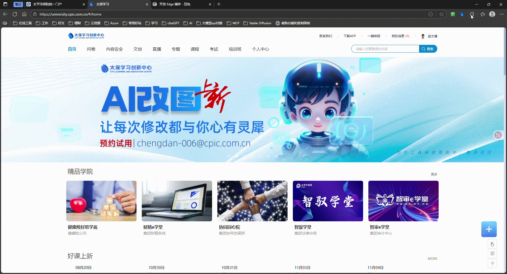
Task: Click the back-to-top arrow icon on right sidebar
Action: [492, 263]
